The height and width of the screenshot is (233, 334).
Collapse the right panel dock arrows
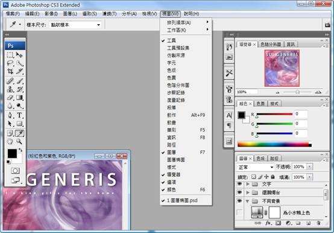click(x=327, y=34)
